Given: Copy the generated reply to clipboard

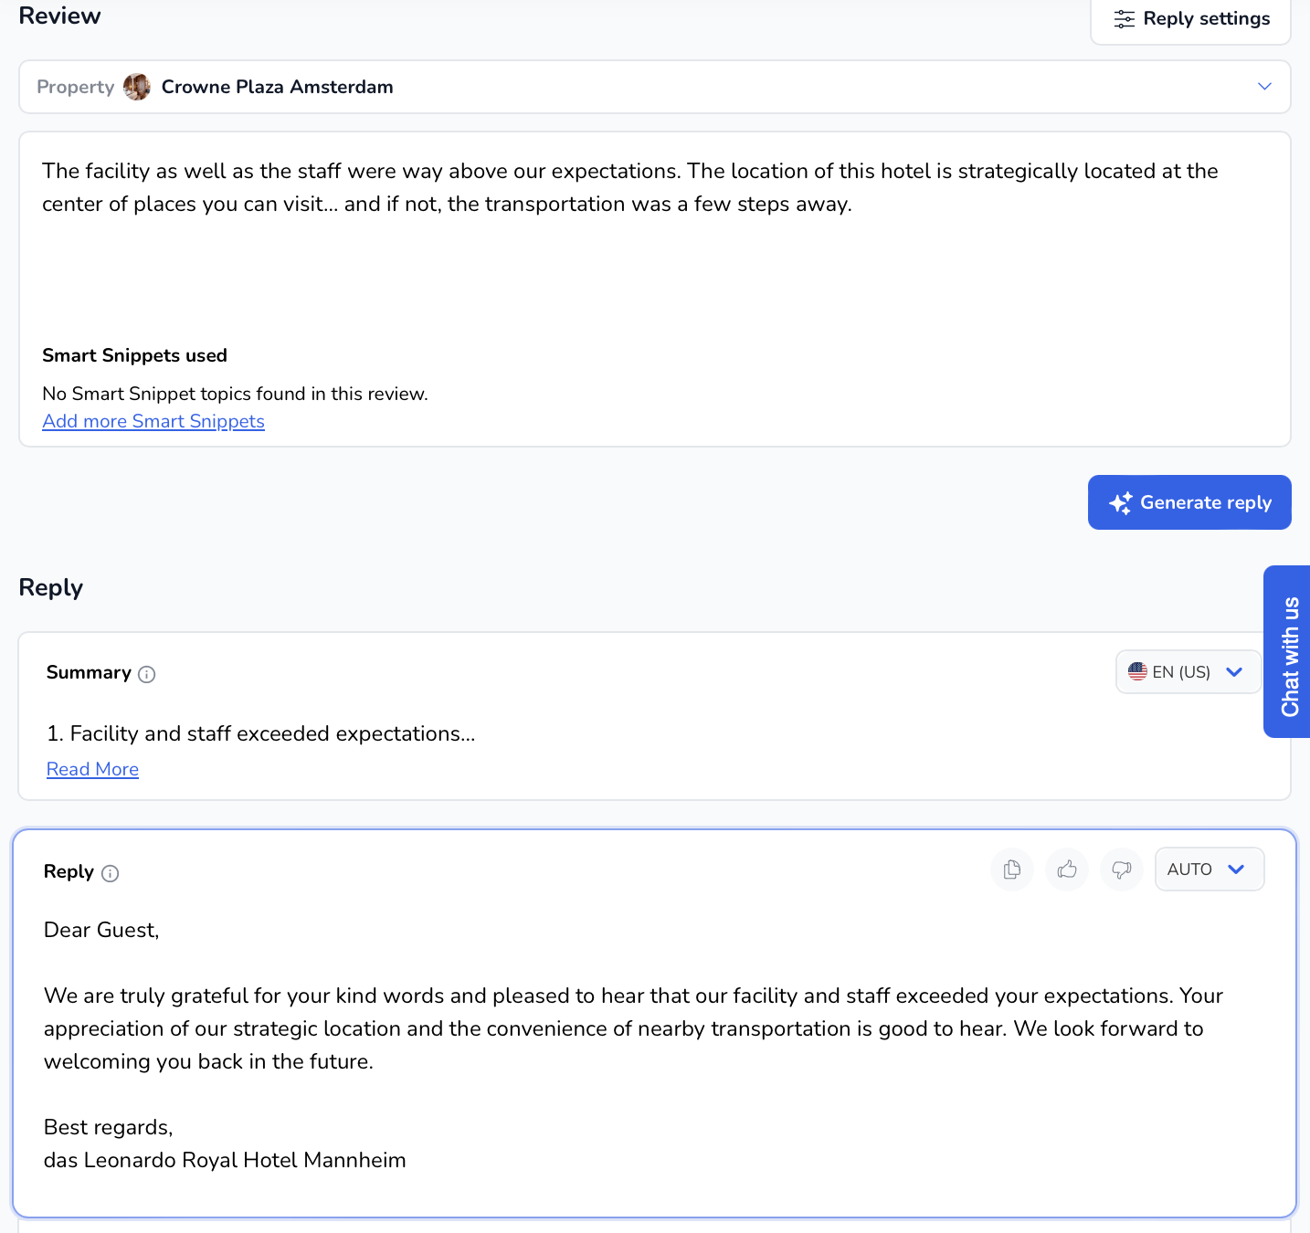Looking at the screenshot, I should tap(1012, 869).
